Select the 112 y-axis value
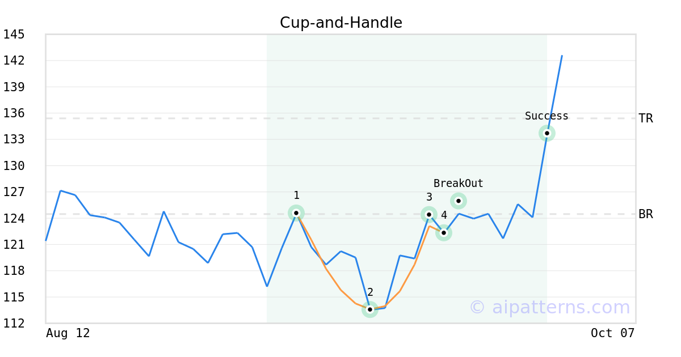 (x=14, y=324)
